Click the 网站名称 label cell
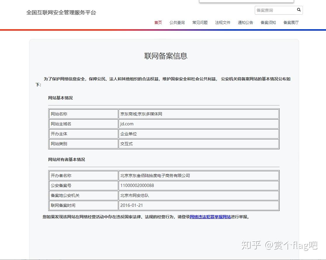The height and width of the screenshot is (260, 326). (x=83, y=114)
